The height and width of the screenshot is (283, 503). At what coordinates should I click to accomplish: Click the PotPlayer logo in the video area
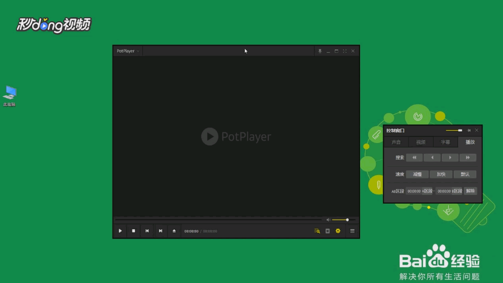(x=236, y=137)
